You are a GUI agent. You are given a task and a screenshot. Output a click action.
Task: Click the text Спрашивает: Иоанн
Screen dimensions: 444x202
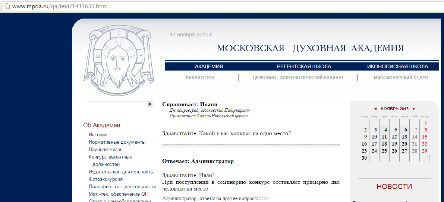point(190,104)
